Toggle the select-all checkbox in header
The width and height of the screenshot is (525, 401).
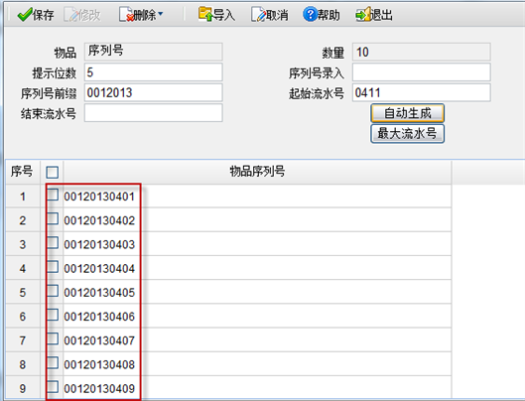click(53, 173)
